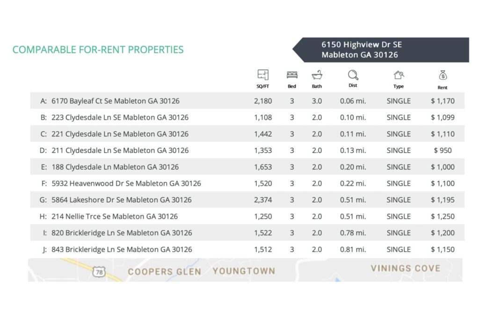The width and height of the screenshot is (479, 319).
Task: Toggle row H for 214 Nellie Trce Se
Action: coord(110,216)
